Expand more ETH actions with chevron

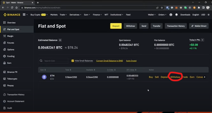[205, 77]
